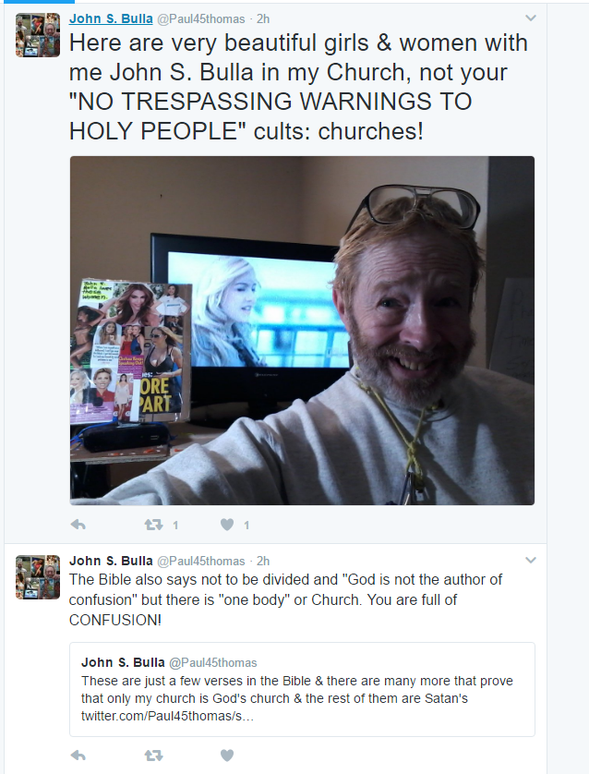589x774 pixels.
Task: Enlarge the attached selfie photo
Action: pyautogui.click(x=302, y=331)
